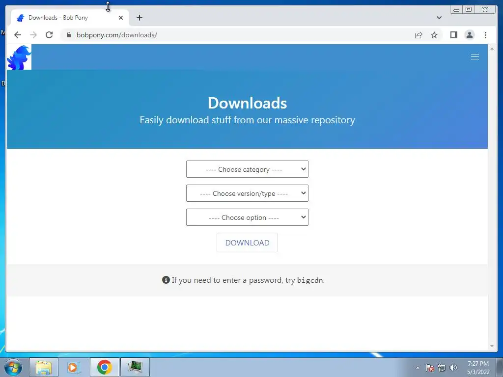Launch Windows Media Player from taskbar
This screenshot has width=503, height=377.
click(74, 367)
